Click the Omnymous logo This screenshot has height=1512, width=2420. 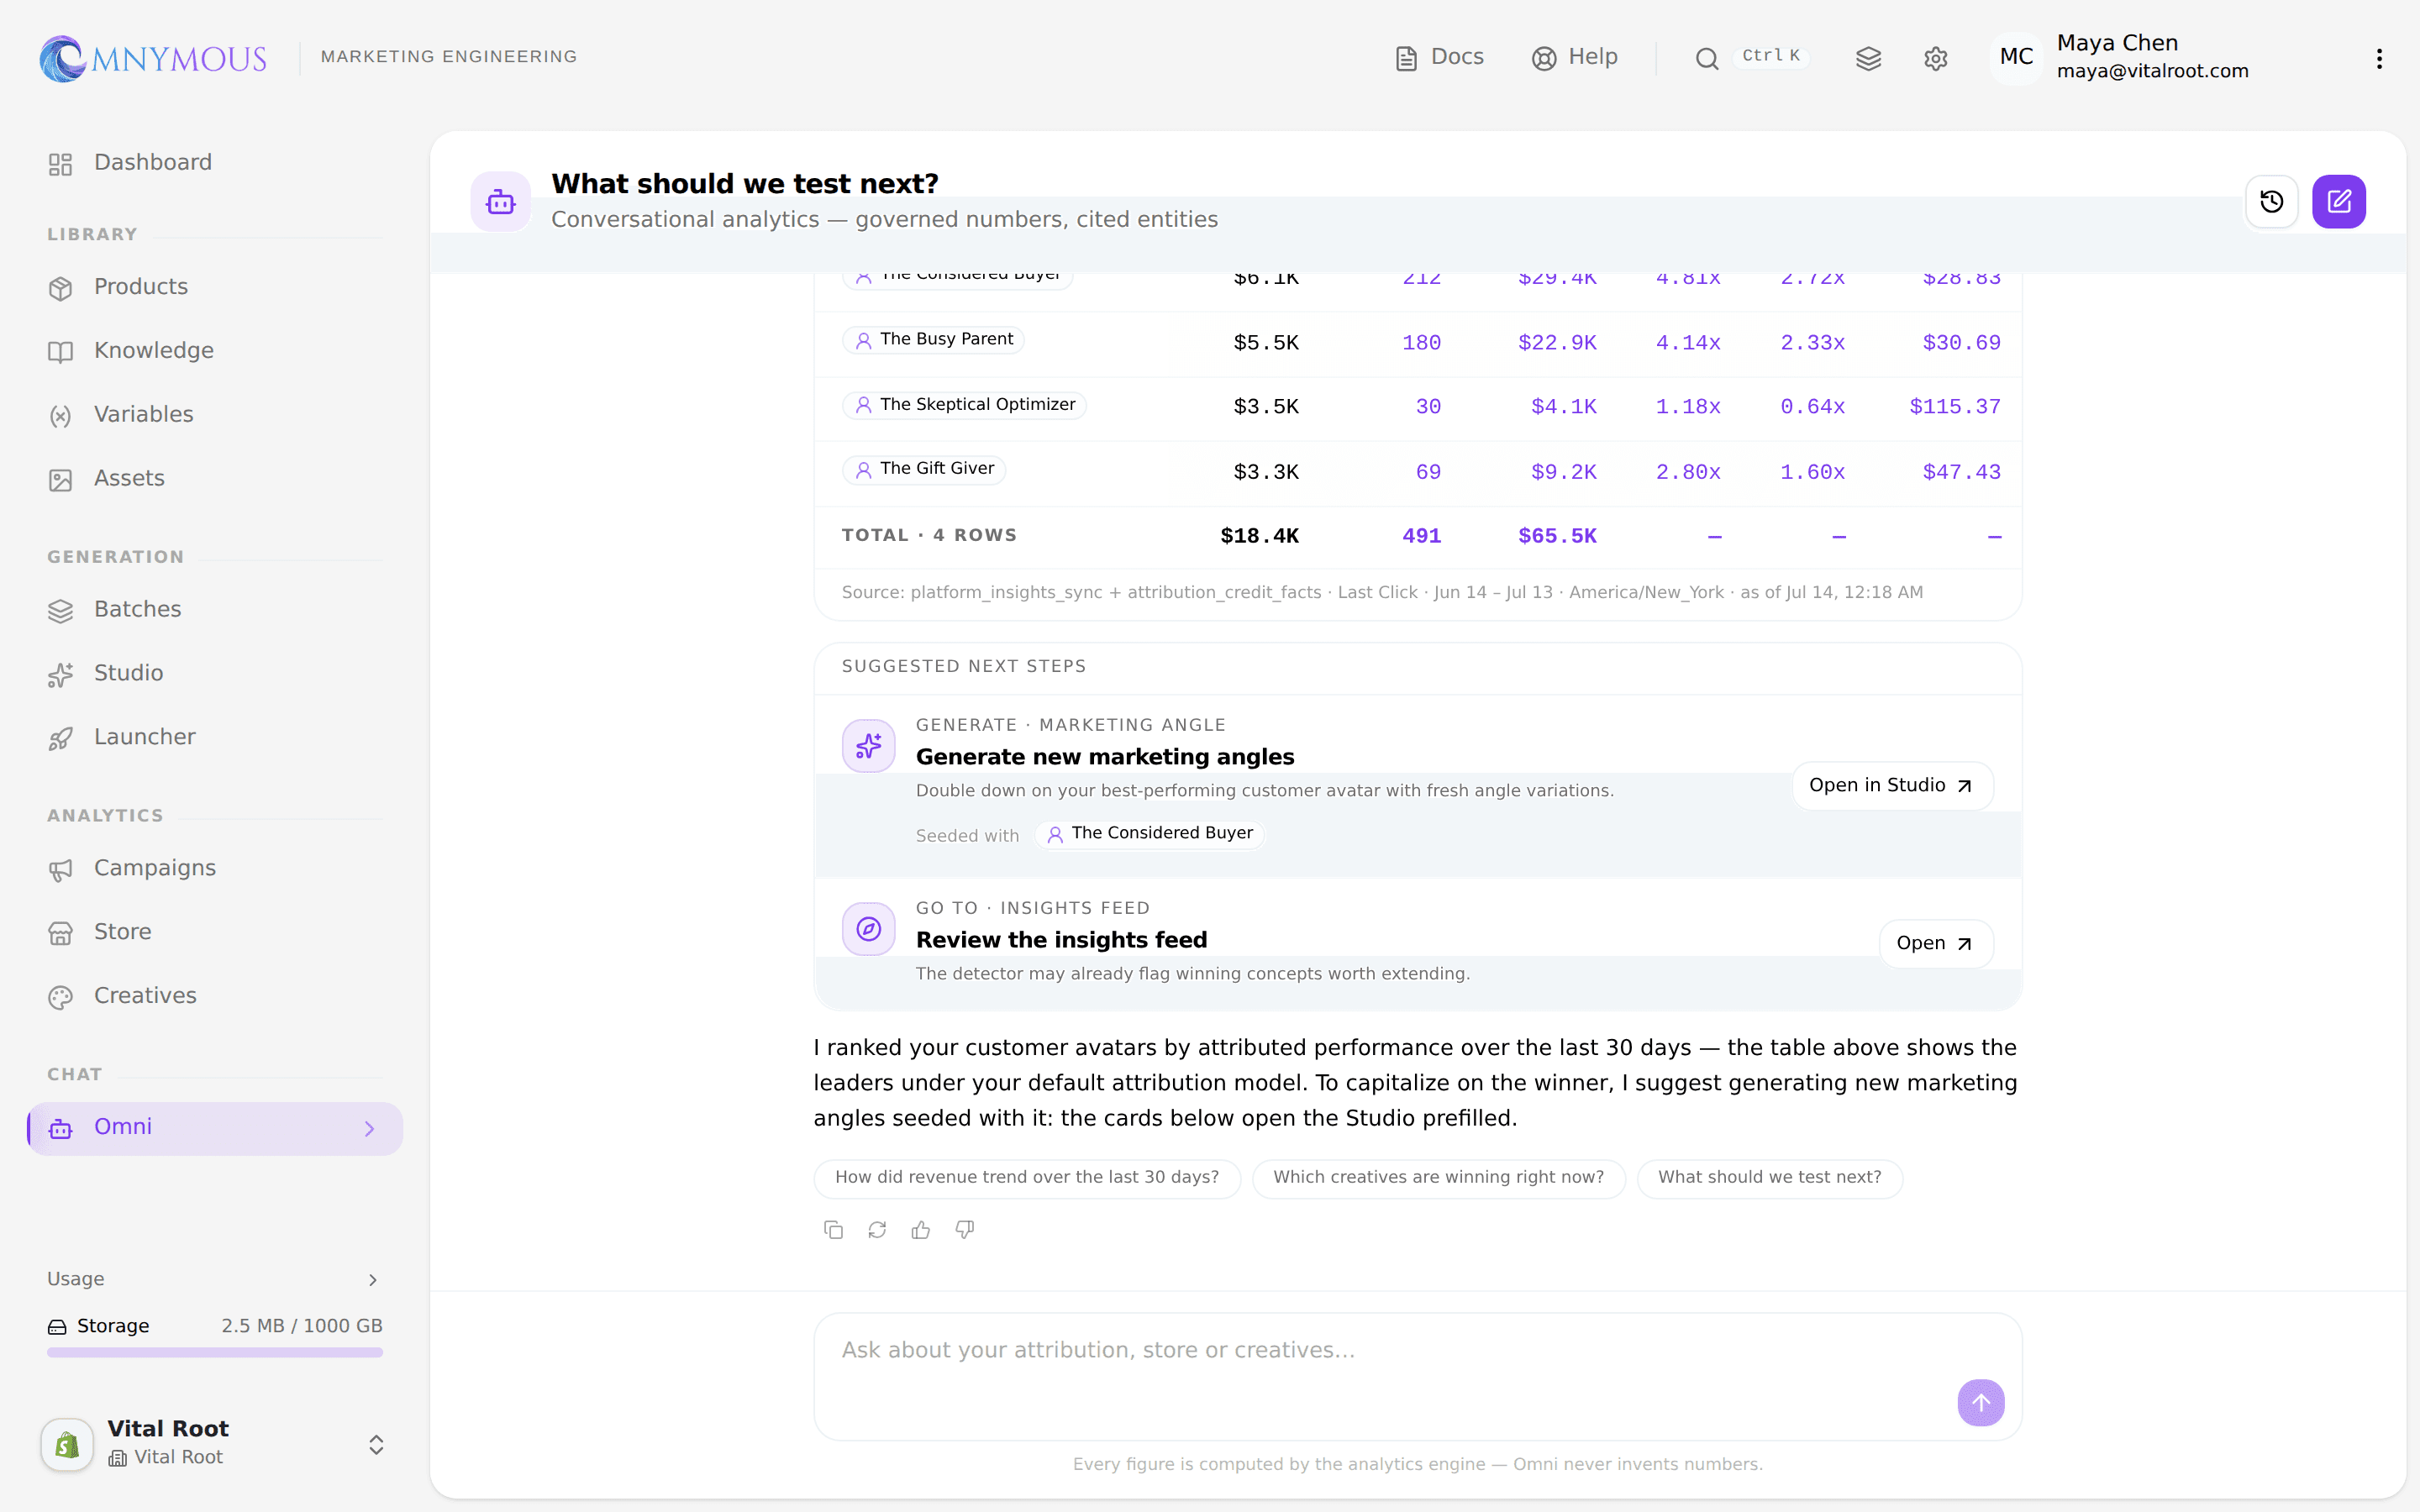[153, 58]
